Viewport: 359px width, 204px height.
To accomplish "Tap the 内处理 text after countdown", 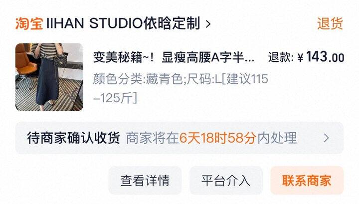I will [x=277, y=138].
